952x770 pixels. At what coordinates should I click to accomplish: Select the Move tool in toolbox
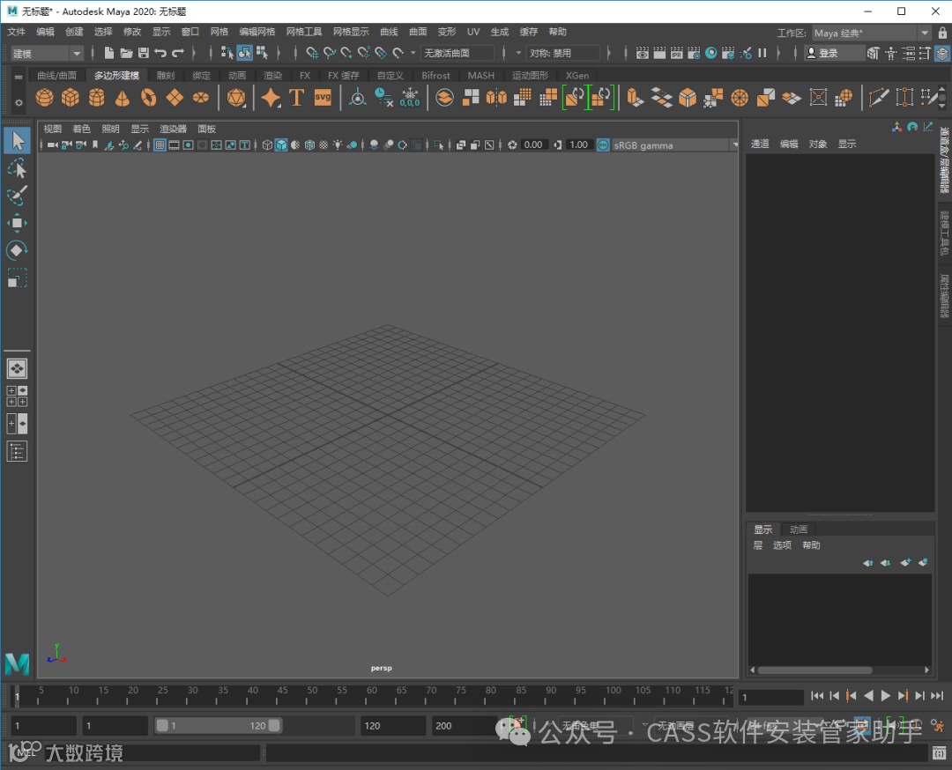click(x=17, y=223)
